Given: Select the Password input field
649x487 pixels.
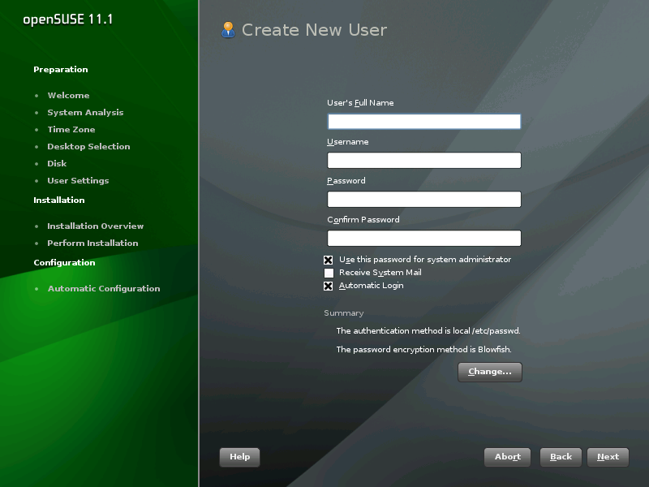Looking at the screenshot, I should 423,200.
